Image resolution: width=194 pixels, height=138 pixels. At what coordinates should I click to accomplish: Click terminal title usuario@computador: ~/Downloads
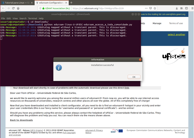click(x=71, y=14)
